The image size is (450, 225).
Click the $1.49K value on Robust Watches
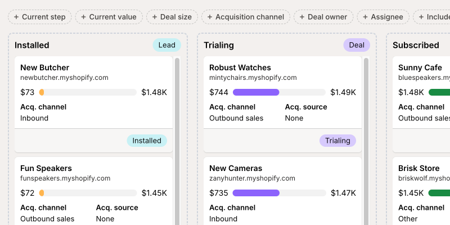[x=343, y=92]
